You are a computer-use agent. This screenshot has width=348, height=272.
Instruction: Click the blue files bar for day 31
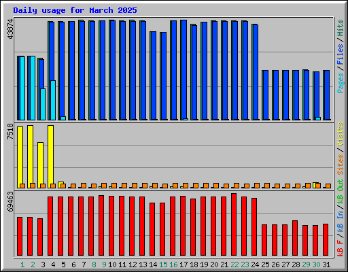click(x=327, y=95)
